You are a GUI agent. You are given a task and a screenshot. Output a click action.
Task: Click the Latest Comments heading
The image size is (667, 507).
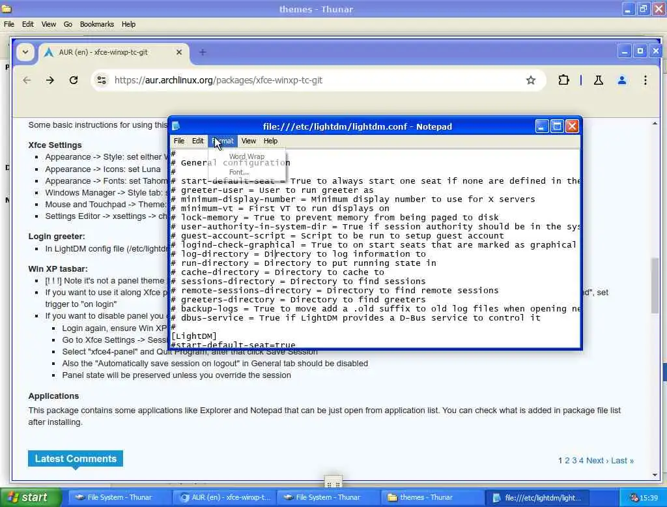click(x=76, y=459)
